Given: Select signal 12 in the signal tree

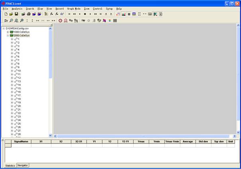Looking at the screenshot, I should (18, 78).
